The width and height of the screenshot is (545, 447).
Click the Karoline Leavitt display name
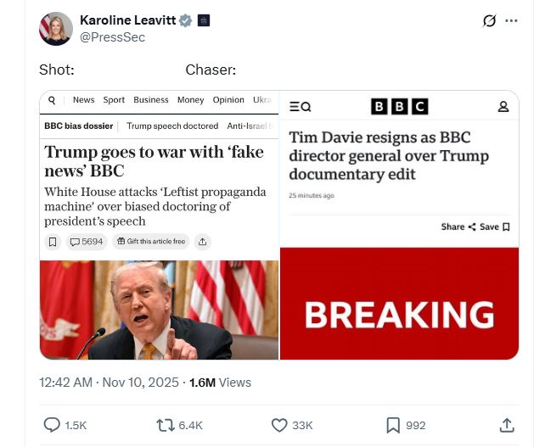click(128, 20)
